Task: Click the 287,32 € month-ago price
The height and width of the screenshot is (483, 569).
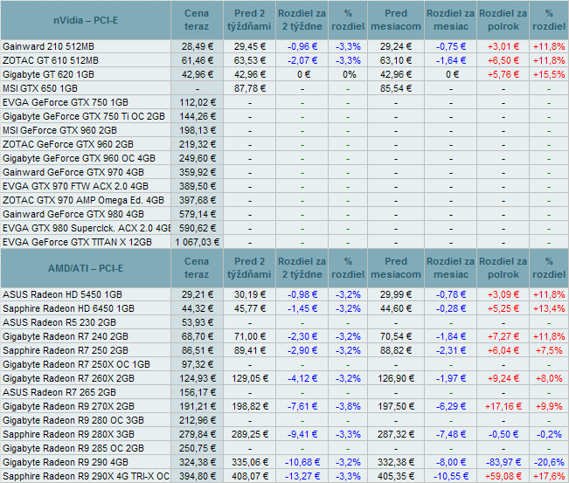Action: click(x=396, y=434)
